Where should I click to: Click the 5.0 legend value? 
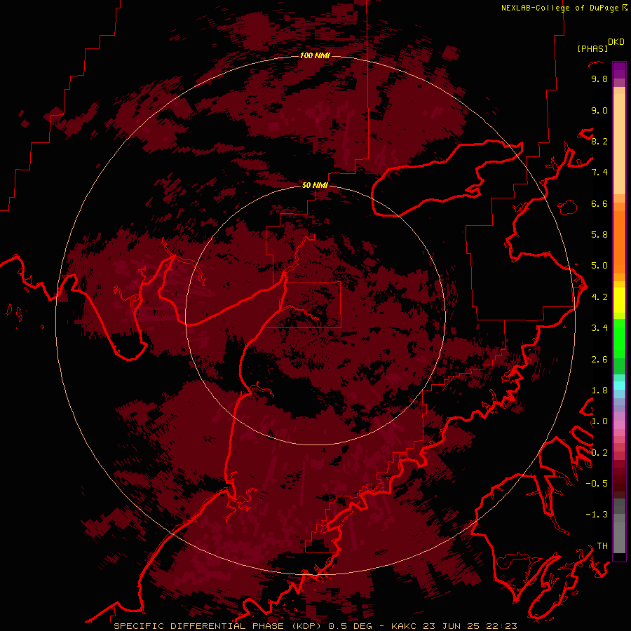(599, 266)
